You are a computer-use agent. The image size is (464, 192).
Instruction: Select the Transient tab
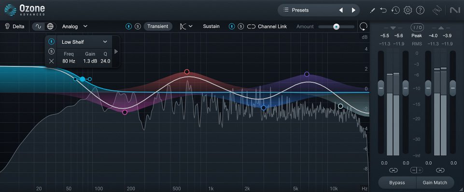[x=158, y=26]
